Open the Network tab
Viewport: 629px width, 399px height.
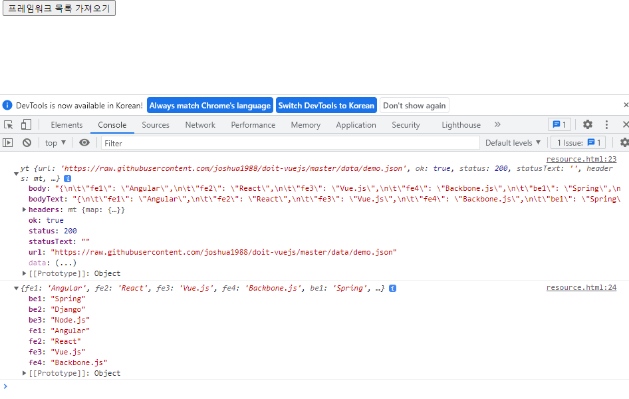click(200, 125)
